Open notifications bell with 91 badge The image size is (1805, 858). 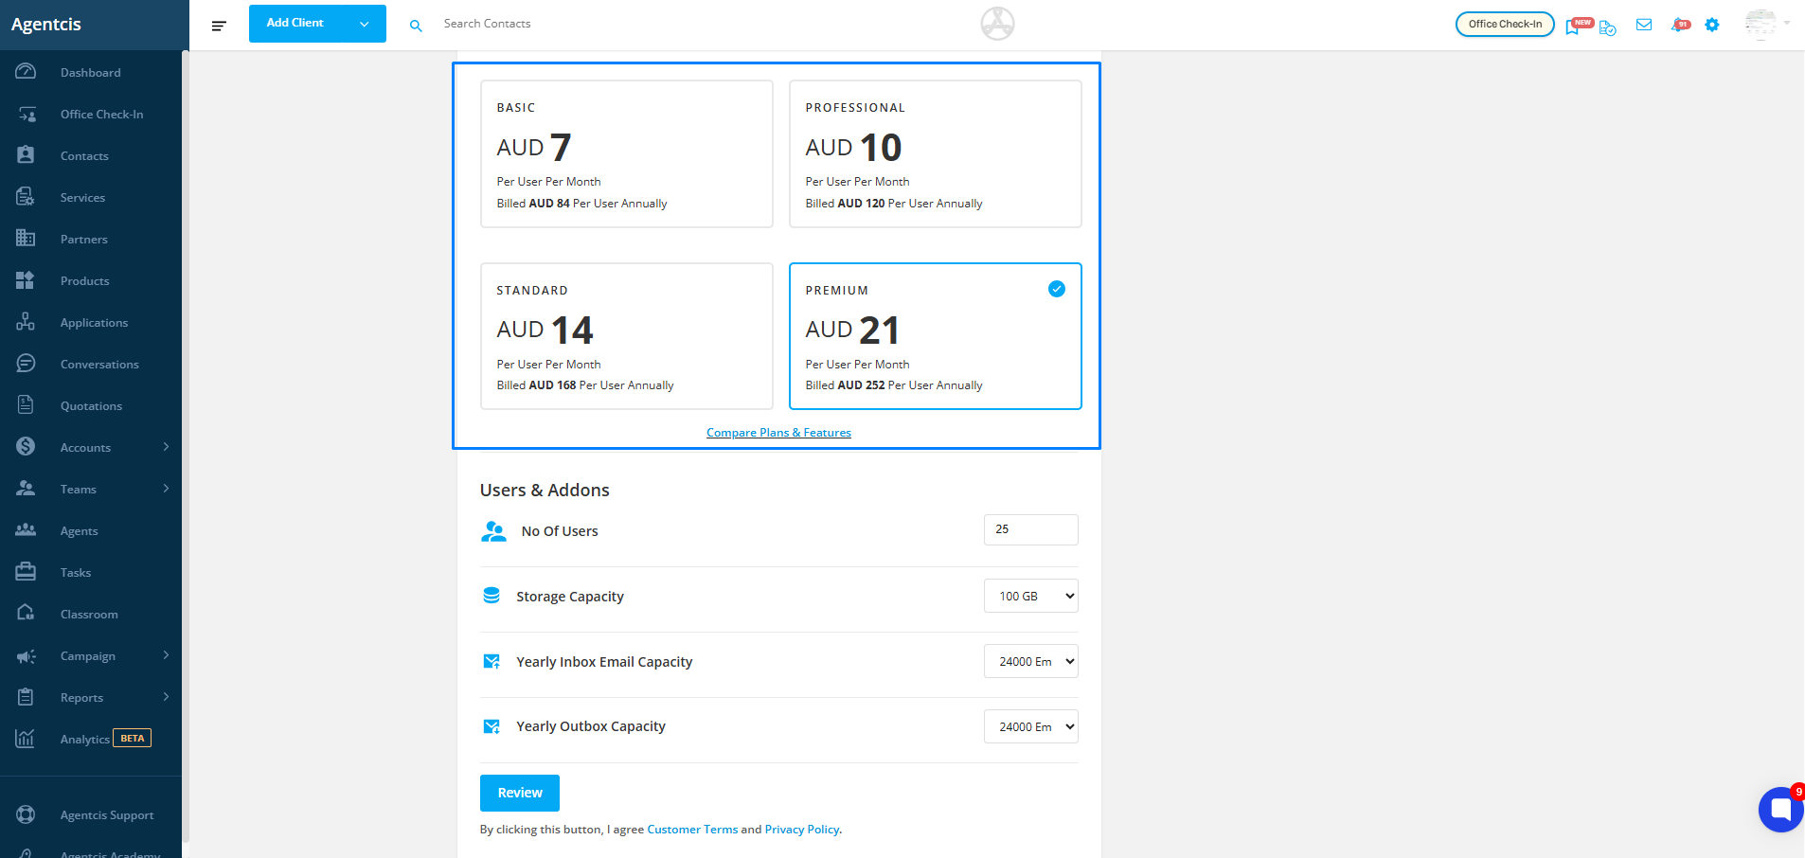(1680, 25)
